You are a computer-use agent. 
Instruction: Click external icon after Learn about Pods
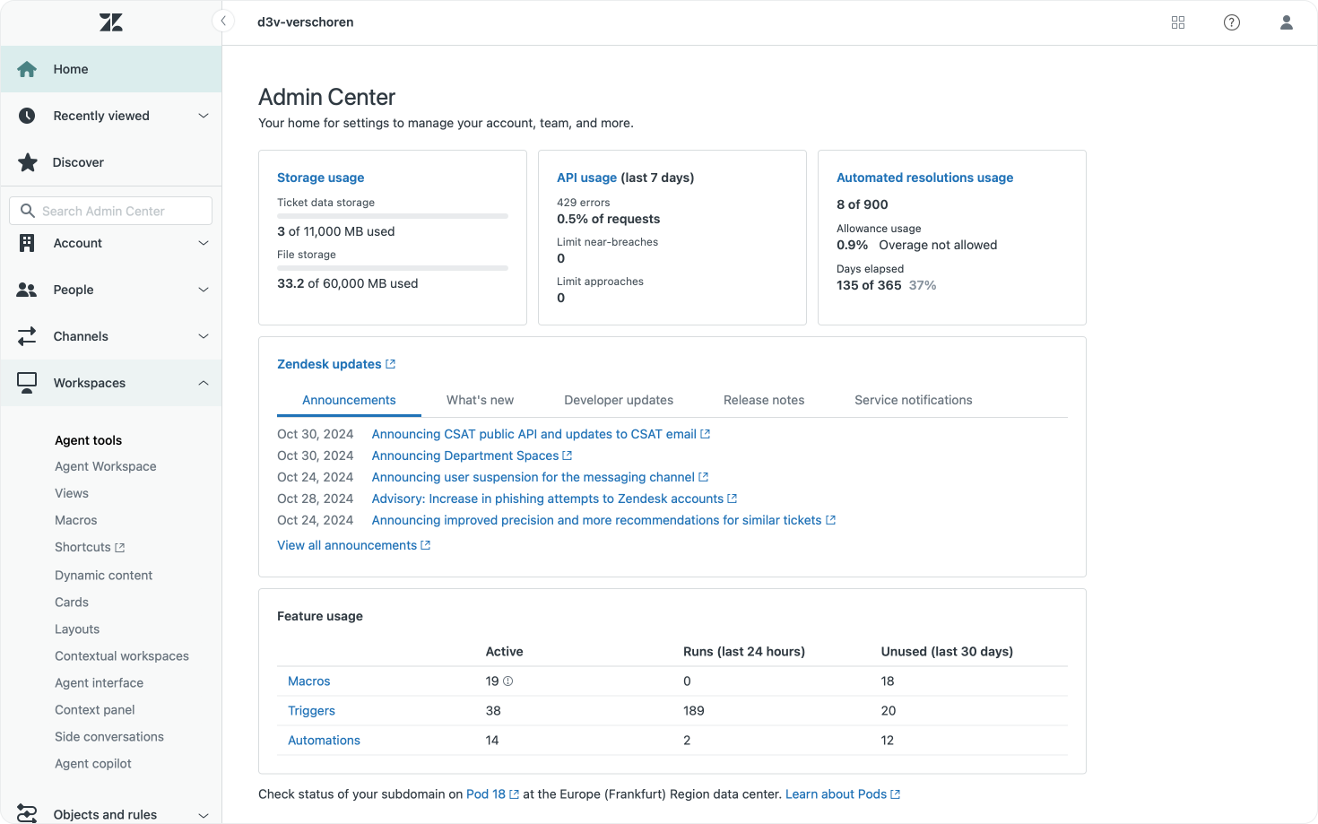pyautogui.click(x=895, y=794)
